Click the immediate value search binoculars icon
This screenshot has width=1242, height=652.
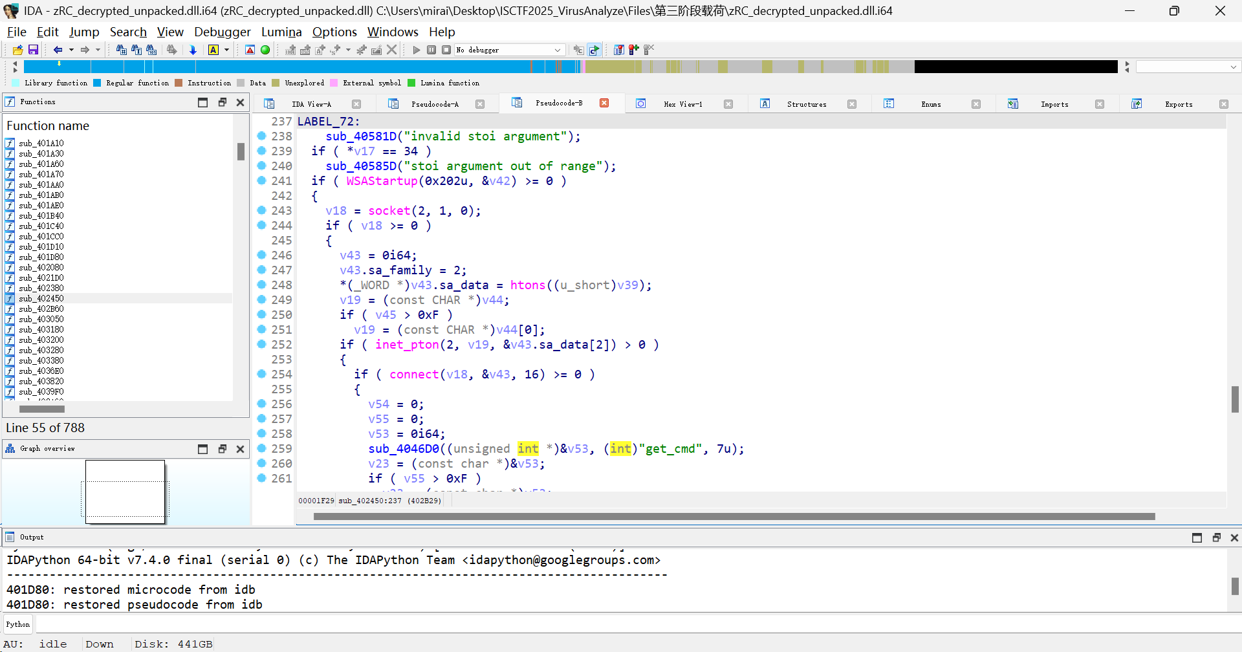coord(121,50)
